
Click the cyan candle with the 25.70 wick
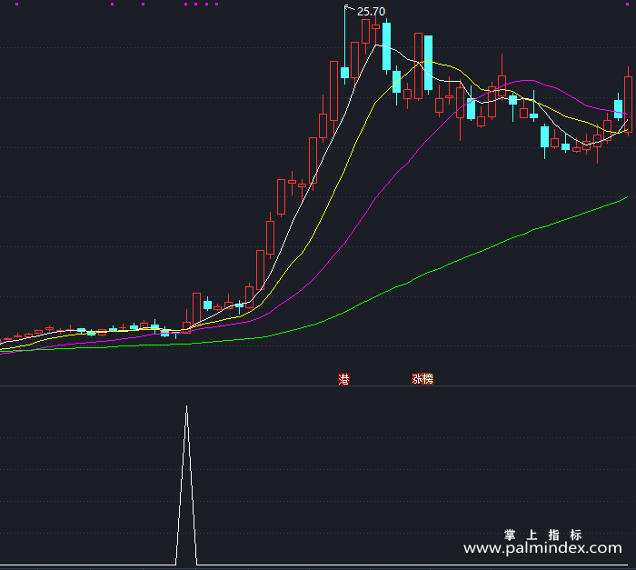[344, 73]
